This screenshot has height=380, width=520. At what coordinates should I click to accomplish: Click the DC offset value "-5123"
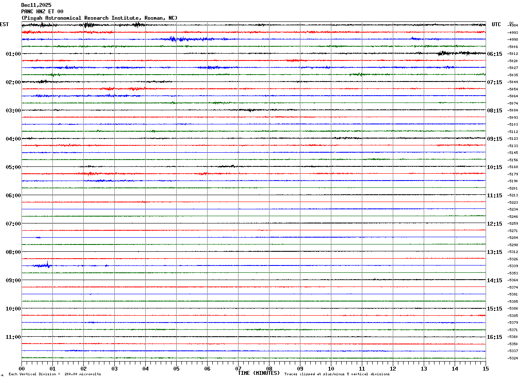513,139
